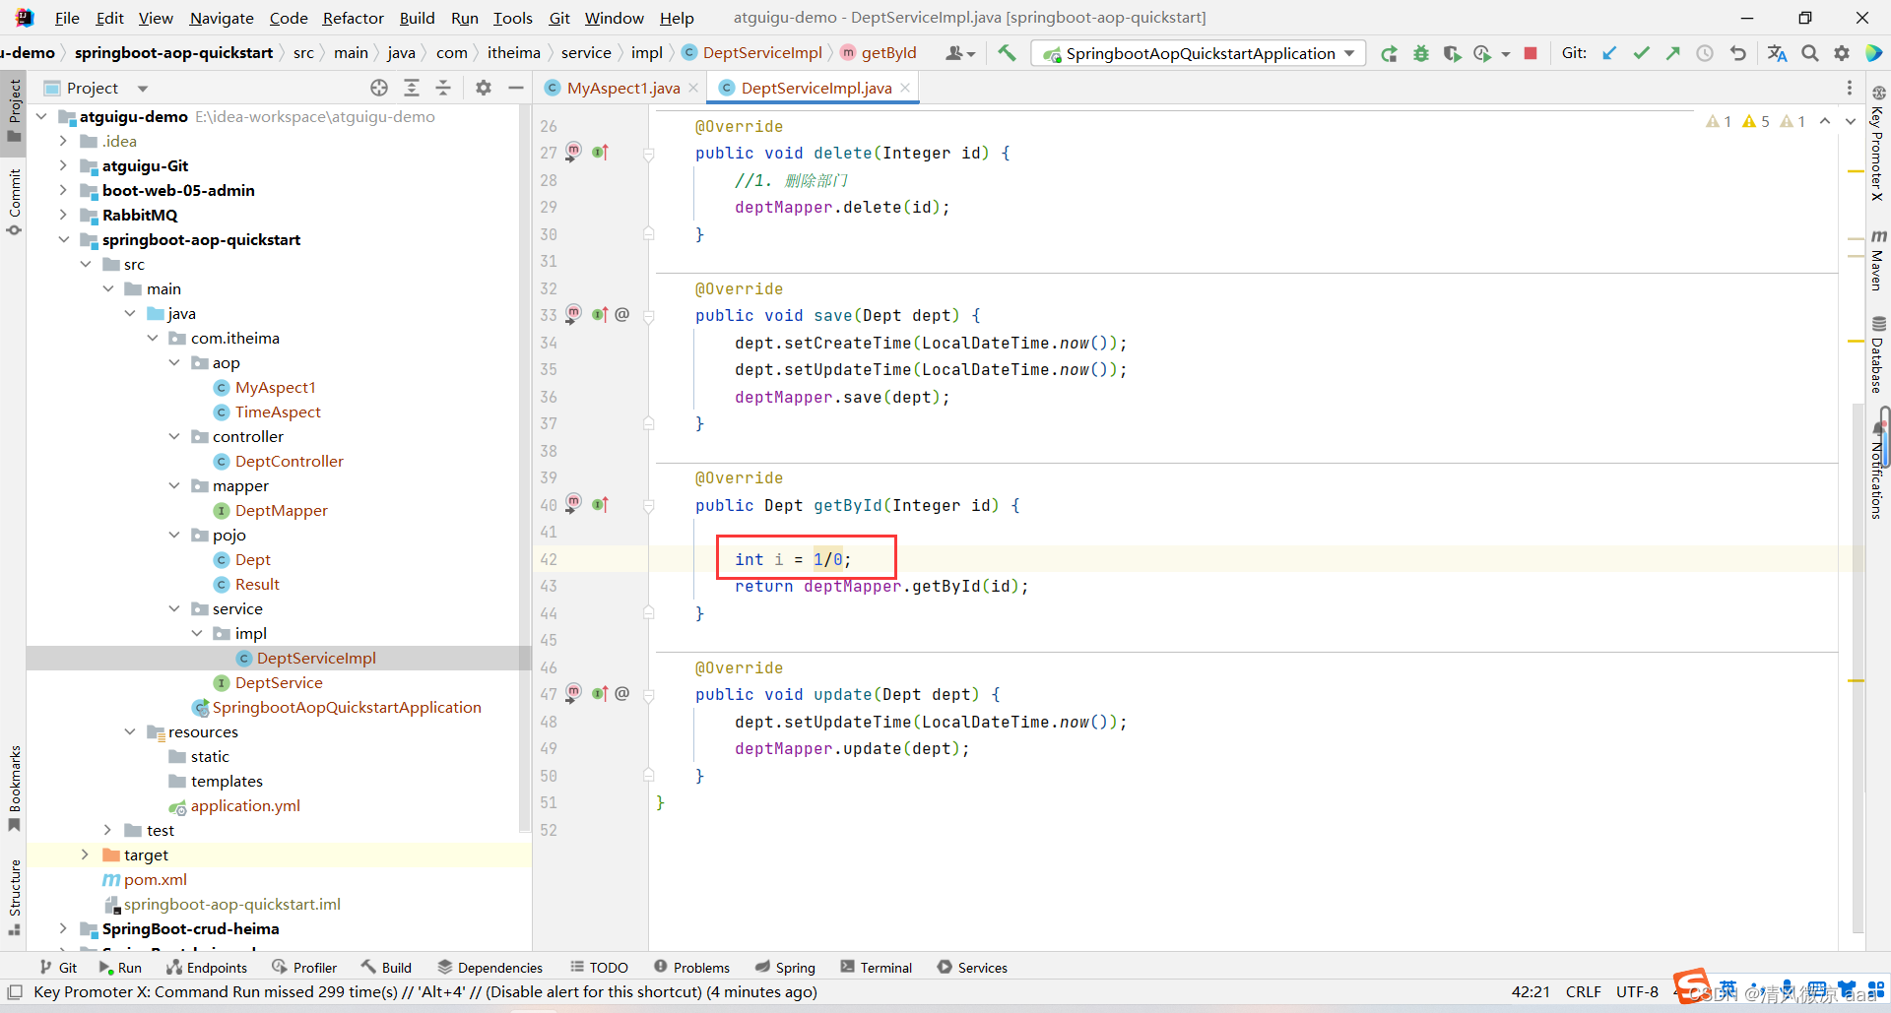Open the Tools menu
The image size is (1891, 1013).
pos(513,18)
